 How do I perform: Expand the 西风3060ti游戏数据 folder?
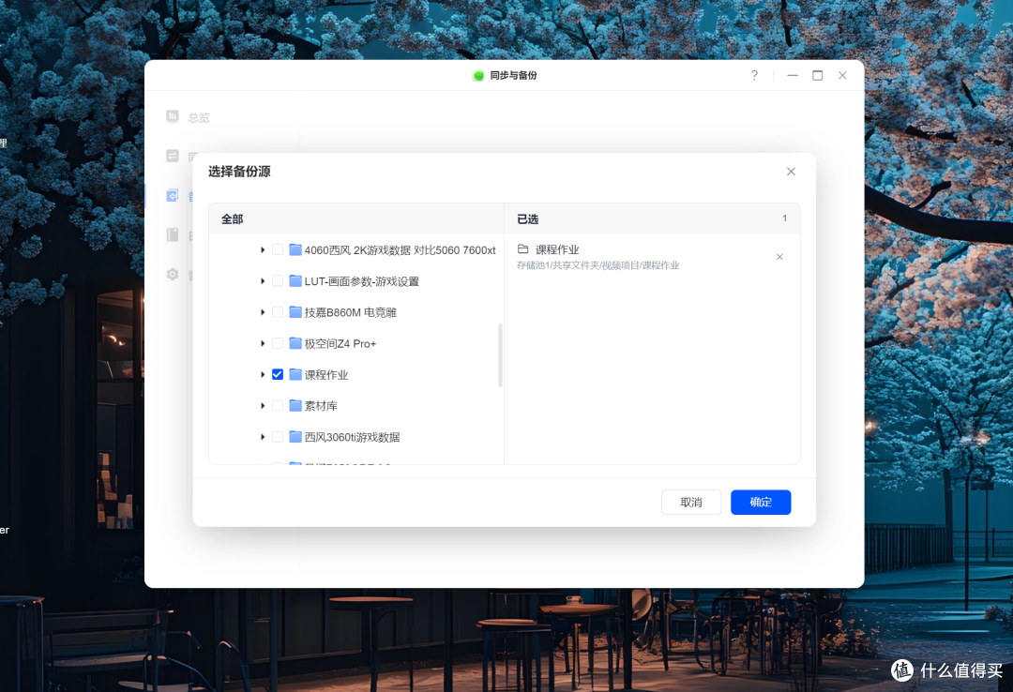point(263,437)
